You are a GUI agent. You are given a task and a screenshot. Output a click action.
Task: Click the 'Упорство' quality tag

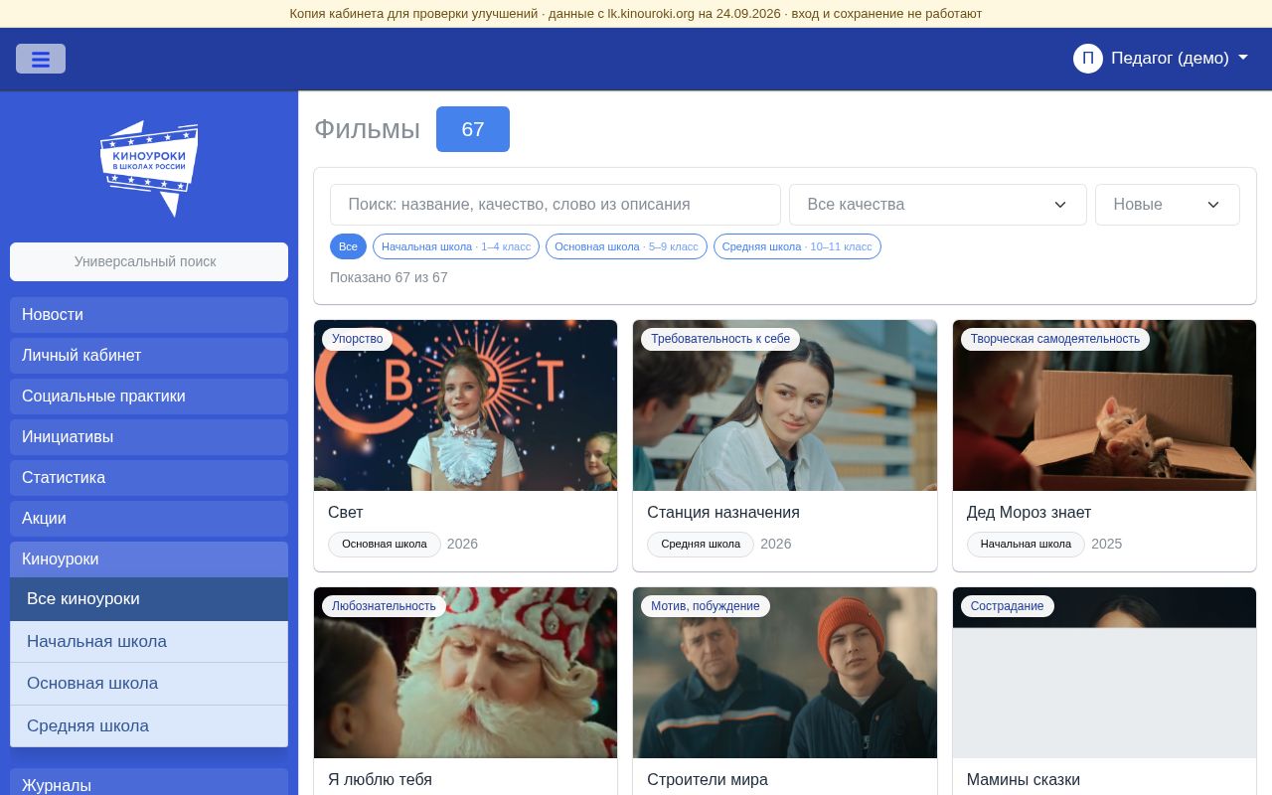click(358, 339)
